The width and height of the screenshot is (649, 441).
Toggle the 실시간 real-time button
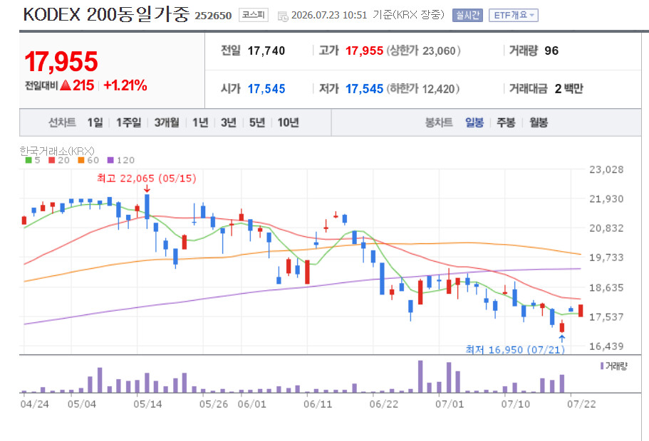pos(467,15)
